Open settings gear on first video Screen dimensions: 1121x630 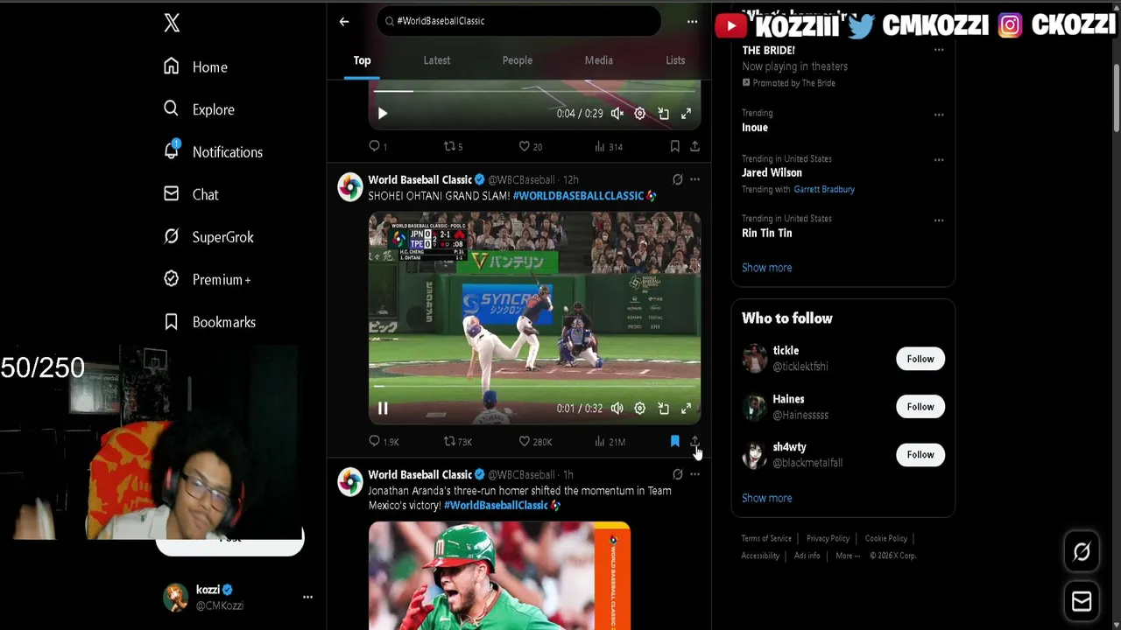click(640, 114)
